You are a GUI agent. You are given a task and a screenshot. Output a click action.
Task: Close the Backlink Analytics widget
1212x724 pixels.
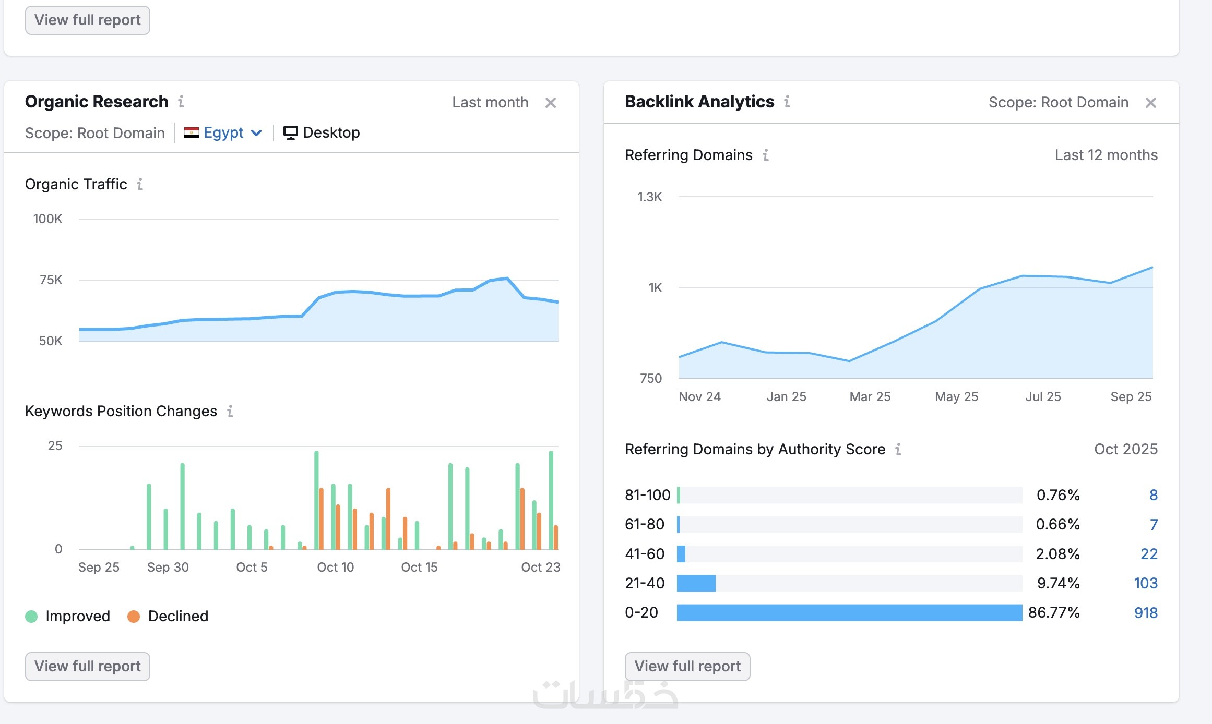click(1150, 103)
